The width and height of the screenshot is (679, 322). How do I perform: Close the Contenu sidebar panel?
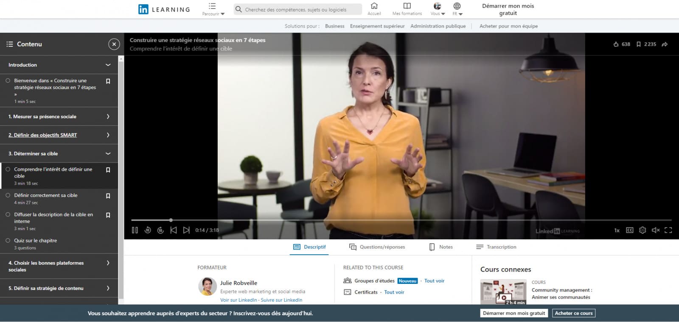pyautogui.click(x=114, y=44)
